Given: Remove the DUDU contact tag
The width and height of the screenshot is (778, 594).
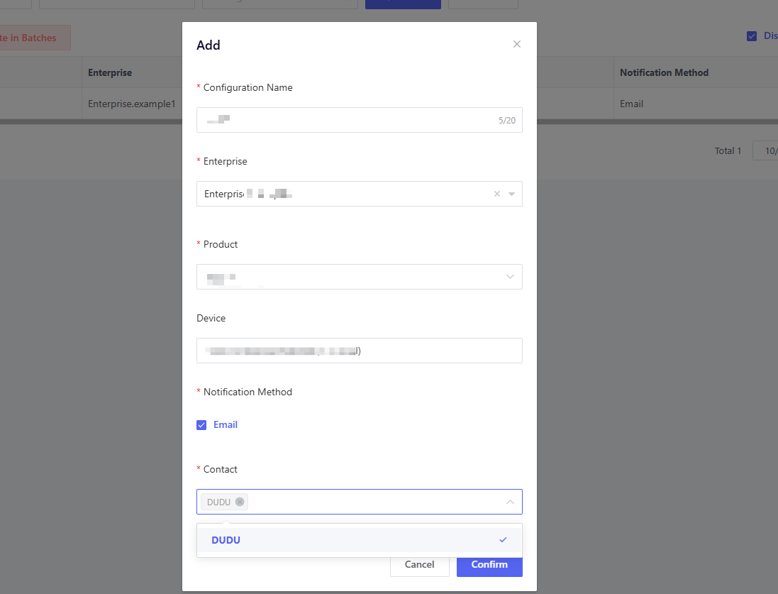Looking at the screenshot, I should point(240,502).
